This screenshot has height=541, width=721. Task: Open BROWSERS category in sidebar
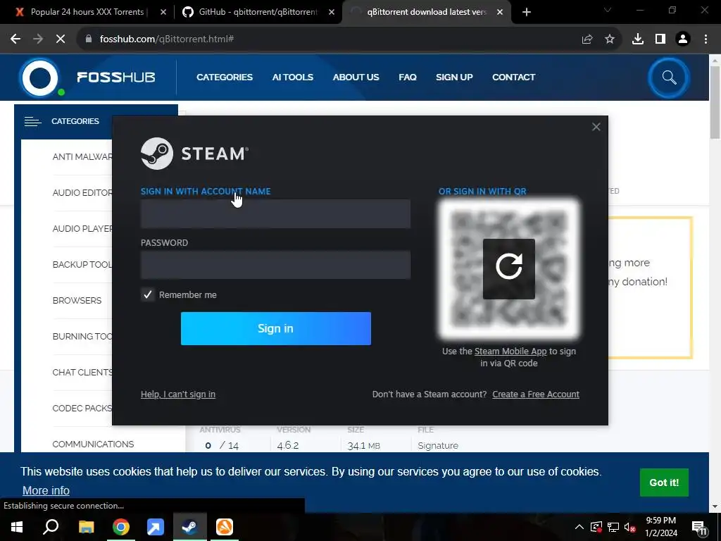pyautogui.click(x=77, y=300)
